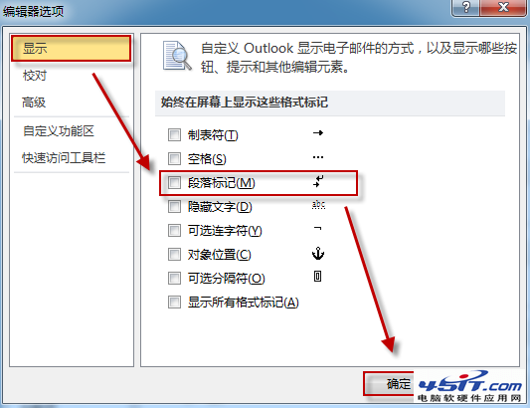Click the hidden text abc icon
The width and height of the screenshot is (530, 408).
[x=318, y=205]
